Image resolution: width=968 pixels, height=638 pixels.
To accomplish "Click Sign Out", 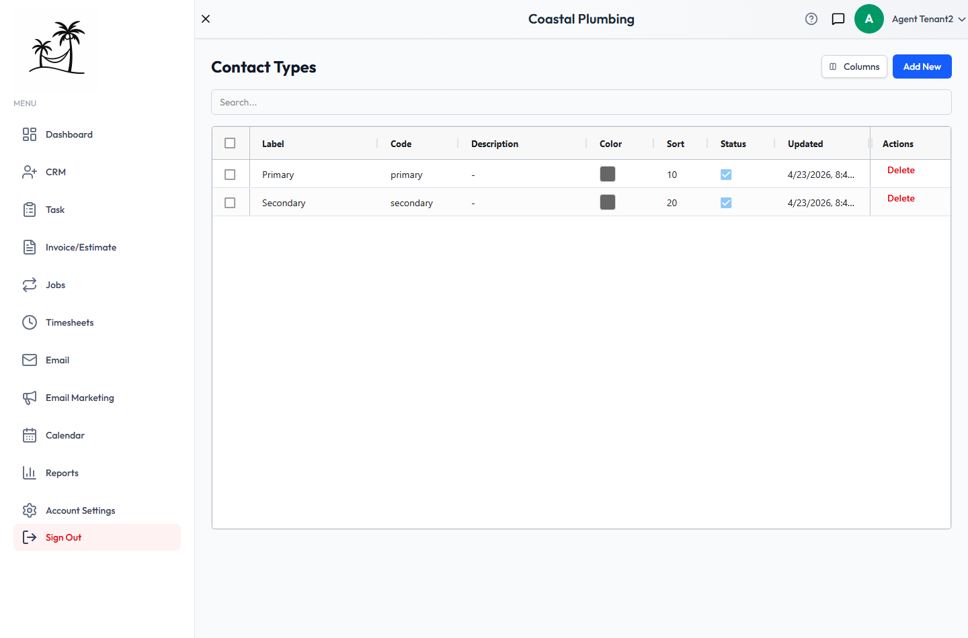I will (97, 537).
